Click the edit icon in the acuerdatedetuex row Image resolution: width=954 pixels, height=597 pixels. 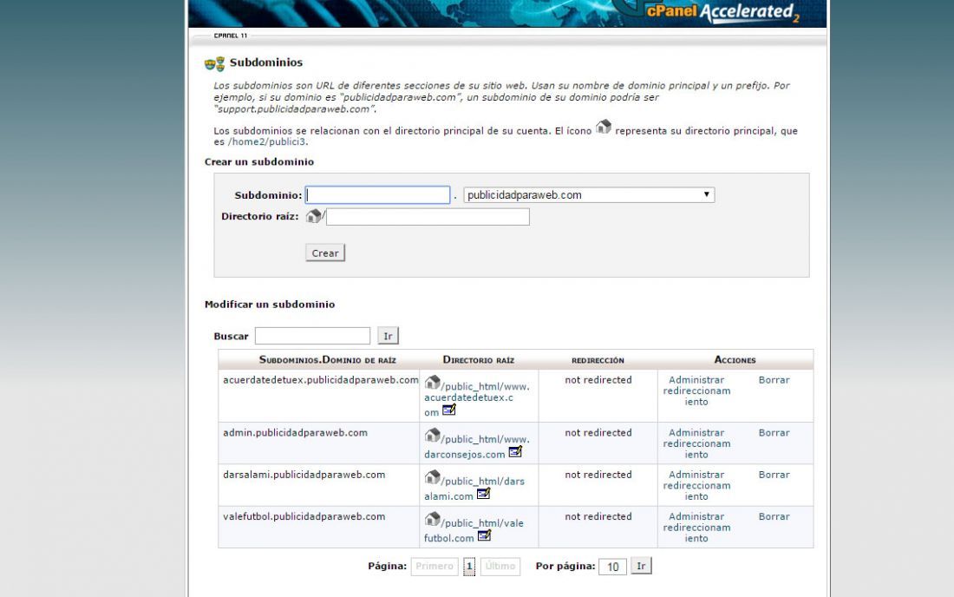coord(449,410)
